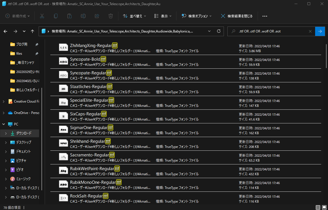Open 検索オプション menu
Image resolution: width=328 pixels, height=210 pixels.
tap(197, 16)
